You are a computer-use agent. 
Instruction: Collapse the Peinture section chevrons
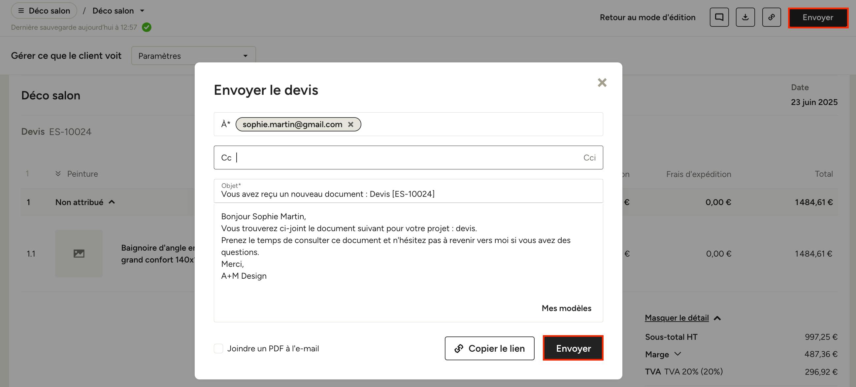pyautogui.click(x=58, y=174)
